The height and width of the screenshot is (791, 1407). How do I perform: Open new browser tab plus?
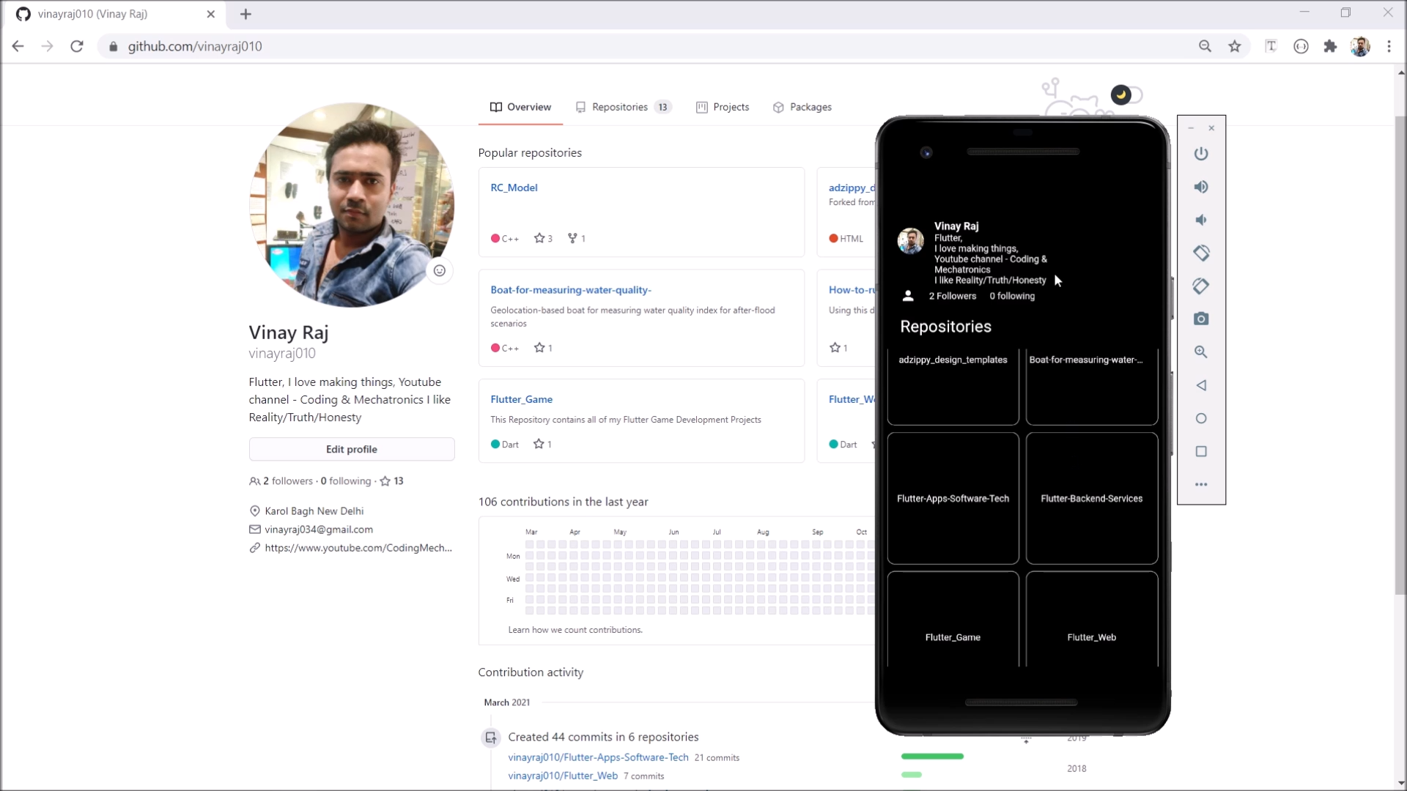(245, 14)
